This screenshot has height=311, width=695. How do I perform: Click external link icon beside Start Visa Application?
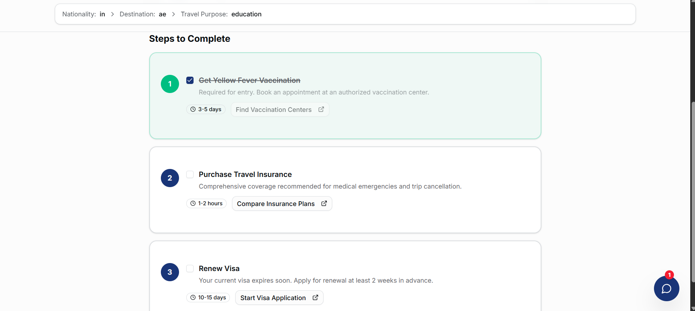tap(315, 298)
